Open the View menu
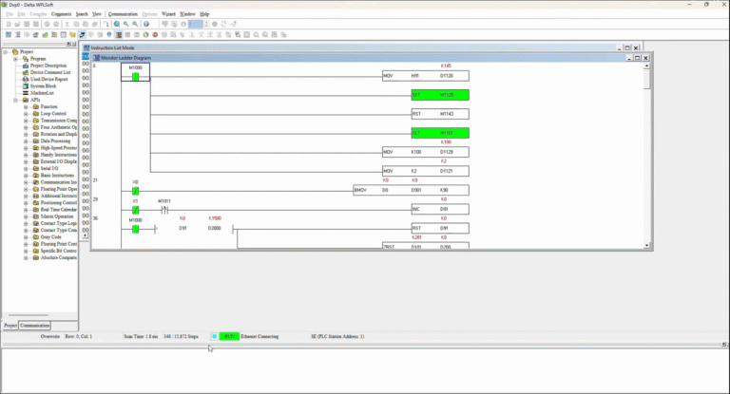 tap(97, 14)
